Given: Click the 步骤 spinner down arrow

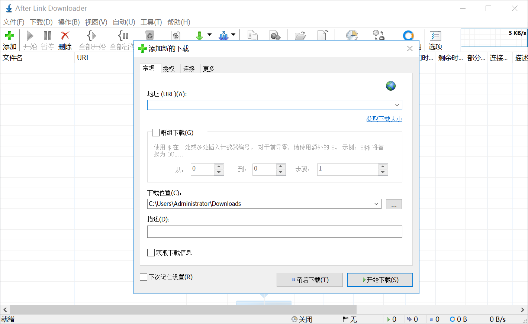Looking at the screenshot, I should (383, 172).
